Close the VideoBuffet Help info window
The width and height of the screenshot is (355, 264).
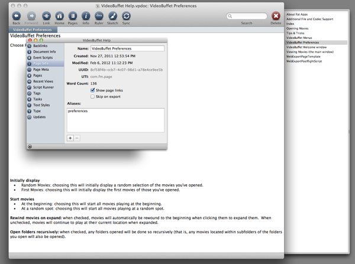(x=30, y=40)
